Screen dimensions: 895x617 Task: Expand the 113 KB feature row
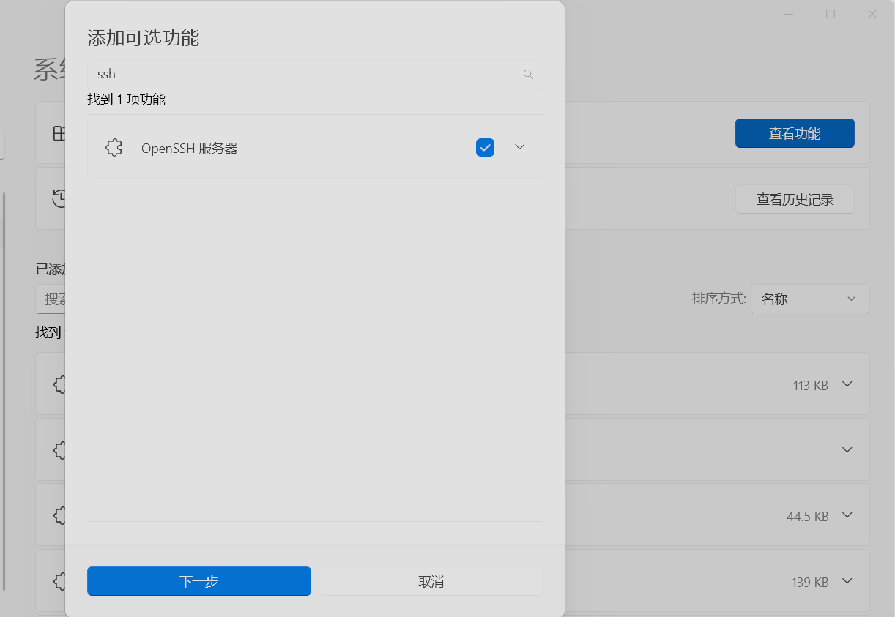(847, 384)
